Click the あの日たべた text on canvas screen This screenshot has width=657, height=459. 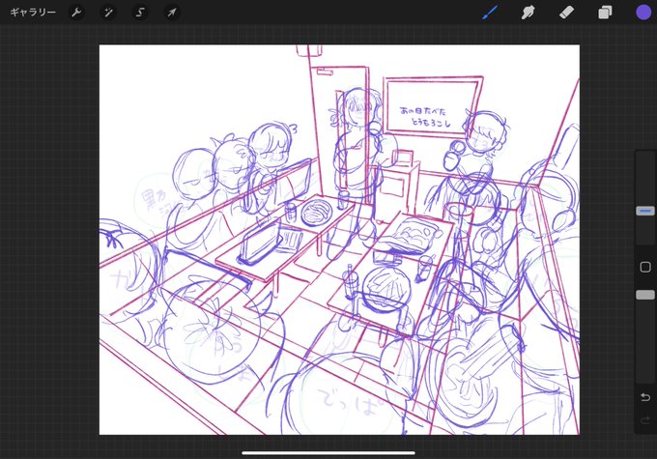423,111
